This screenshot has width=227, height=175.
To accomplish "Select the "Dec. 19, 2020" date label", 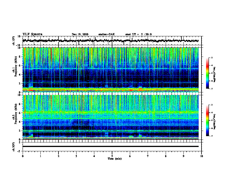I will (x=80, y=34).
